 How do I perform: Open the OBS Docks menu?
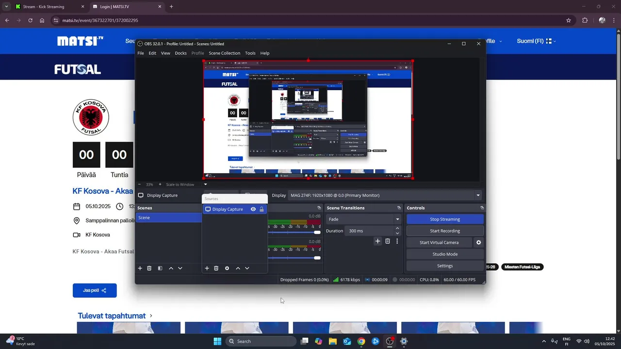[x=180, y=53]
